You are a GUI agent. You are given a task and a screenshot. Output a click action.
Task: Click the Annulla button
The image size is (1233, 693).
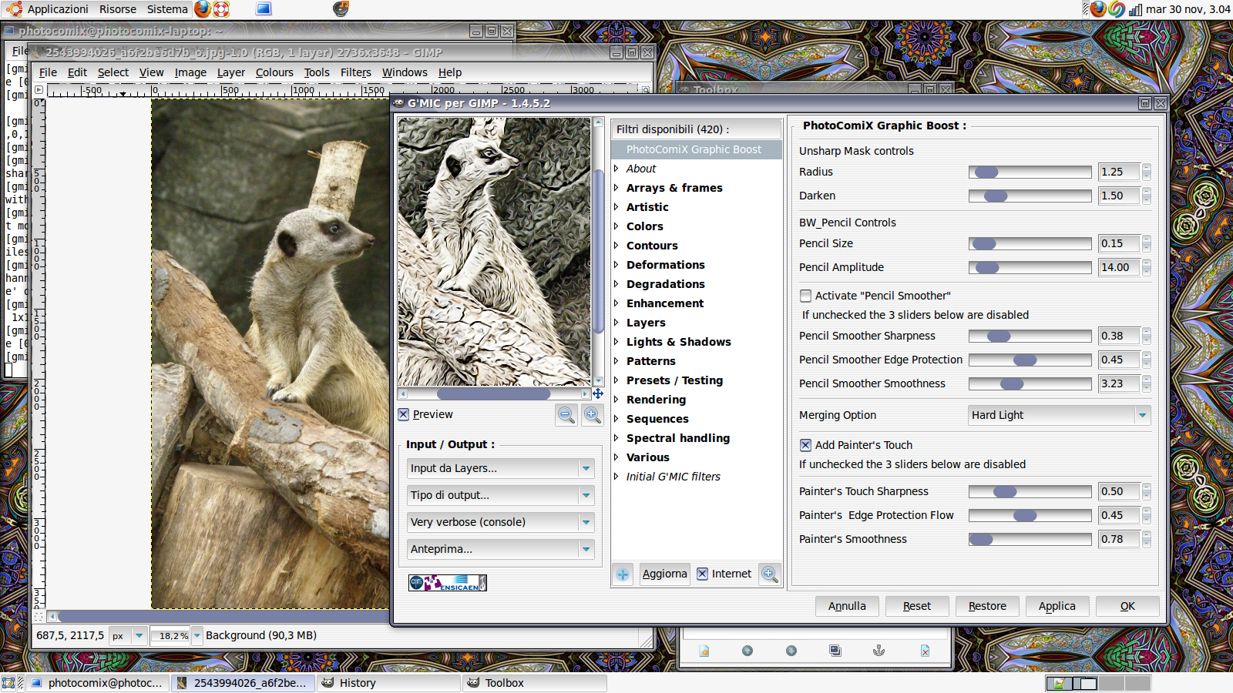pos(847,606)
